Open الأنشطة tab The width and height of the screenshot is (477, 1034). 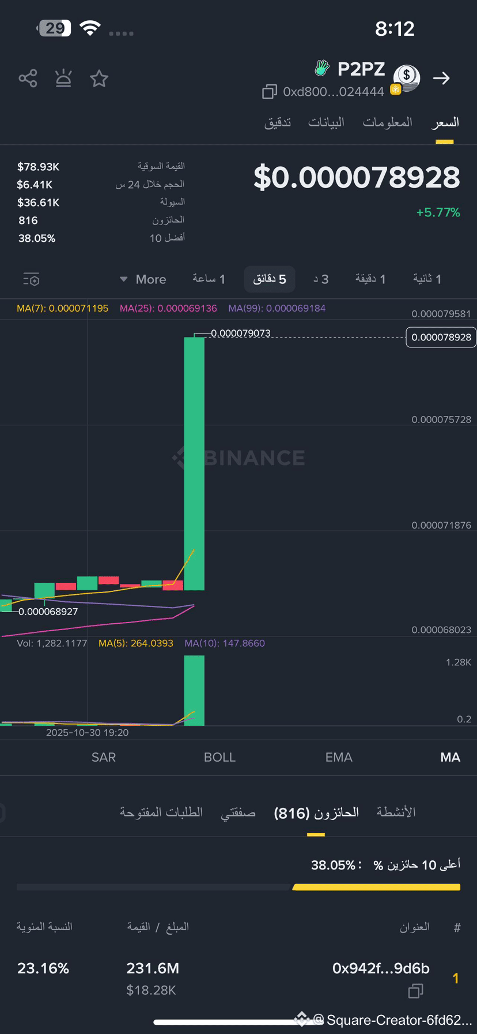pos(396,812)
